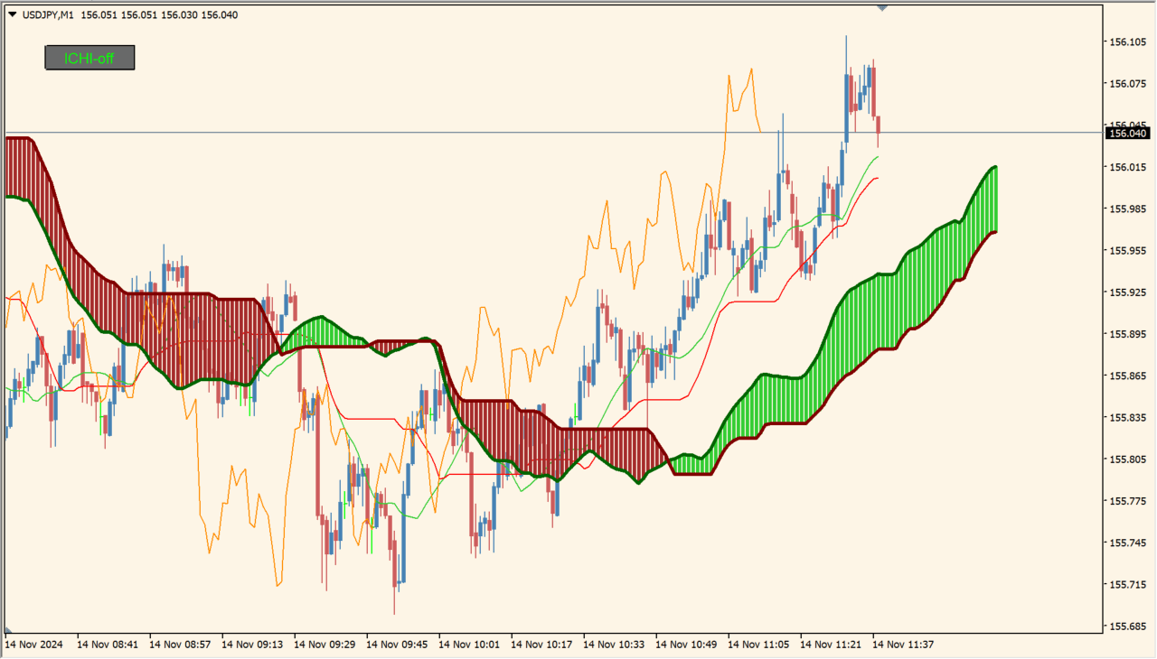Select the 155.715 price scale value

tap(1126, 584)
